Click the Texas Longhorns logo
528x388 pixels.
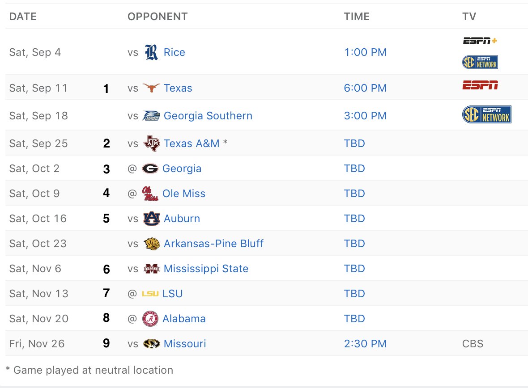(x=151, y=88)
